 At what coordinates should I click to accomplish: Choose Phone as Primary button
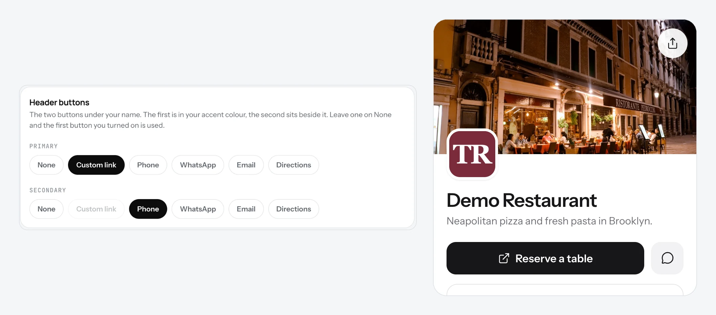point(148,165)
